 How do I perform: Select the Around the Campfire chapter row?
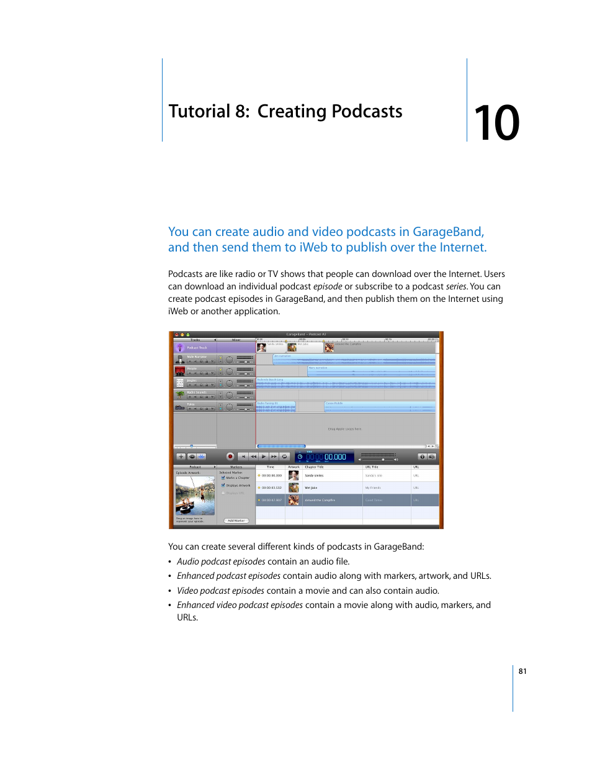coord(348,500)
